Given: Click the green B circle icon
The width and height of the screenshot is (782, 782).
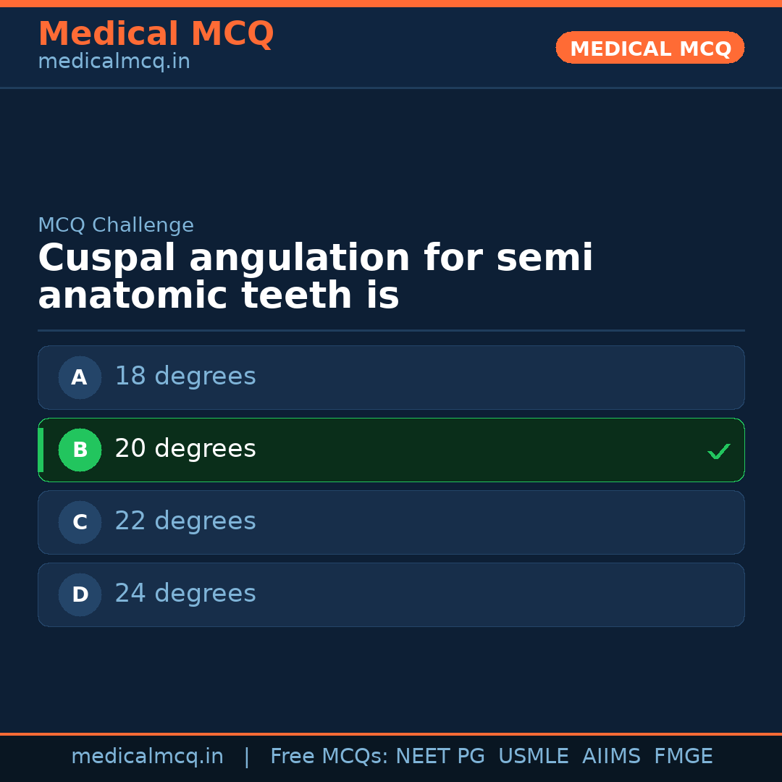Looking at the screenshot, I should coord(80,450).
